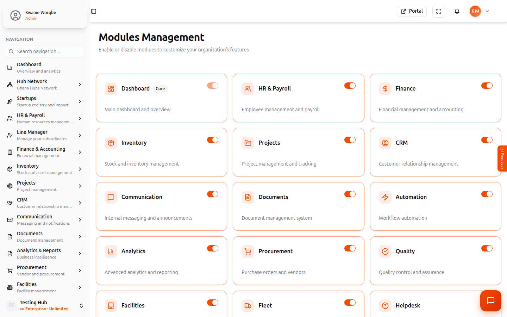Disable the Procurement module toggle
The image size is (507, 317).
(x=350, y=248)
